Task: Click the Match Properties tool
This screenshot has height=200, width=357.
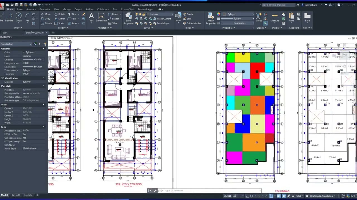Action: 211,19
